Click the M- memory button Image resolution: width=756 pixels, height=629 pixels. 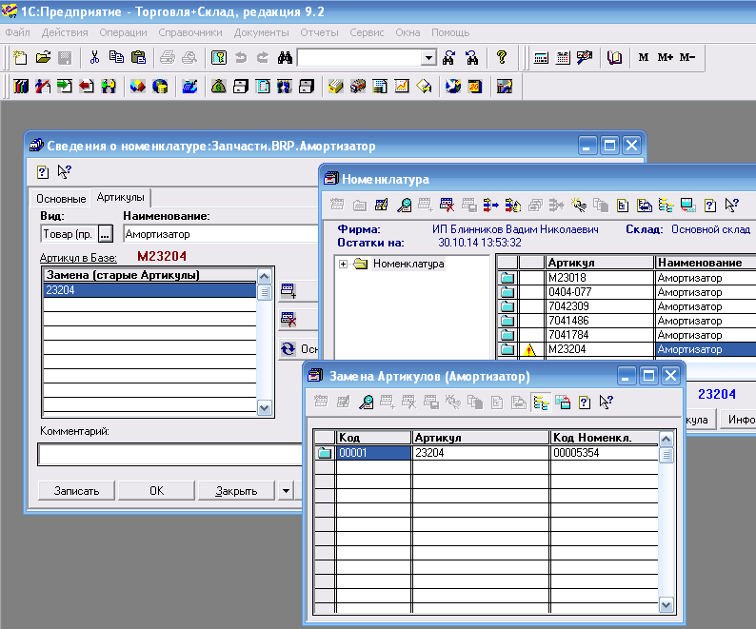(x=687, y=57)
